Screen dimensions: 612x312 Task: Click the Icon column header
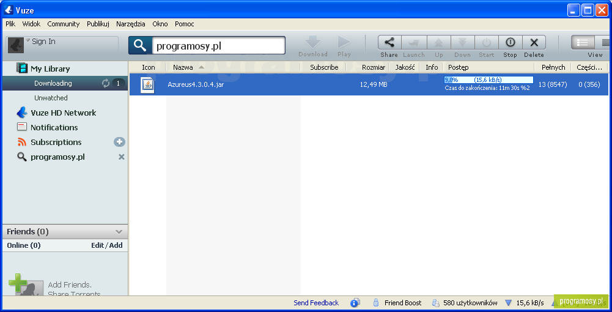point(149,67)
